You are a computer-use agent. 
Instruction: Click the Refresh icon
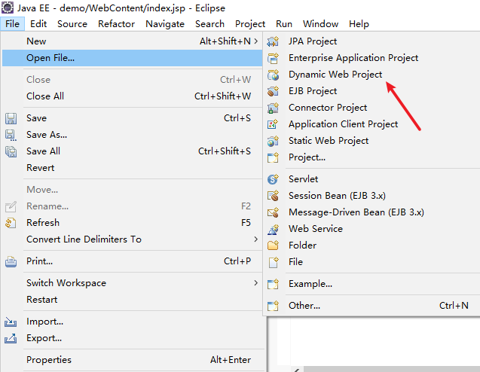[x=11, y=223]
